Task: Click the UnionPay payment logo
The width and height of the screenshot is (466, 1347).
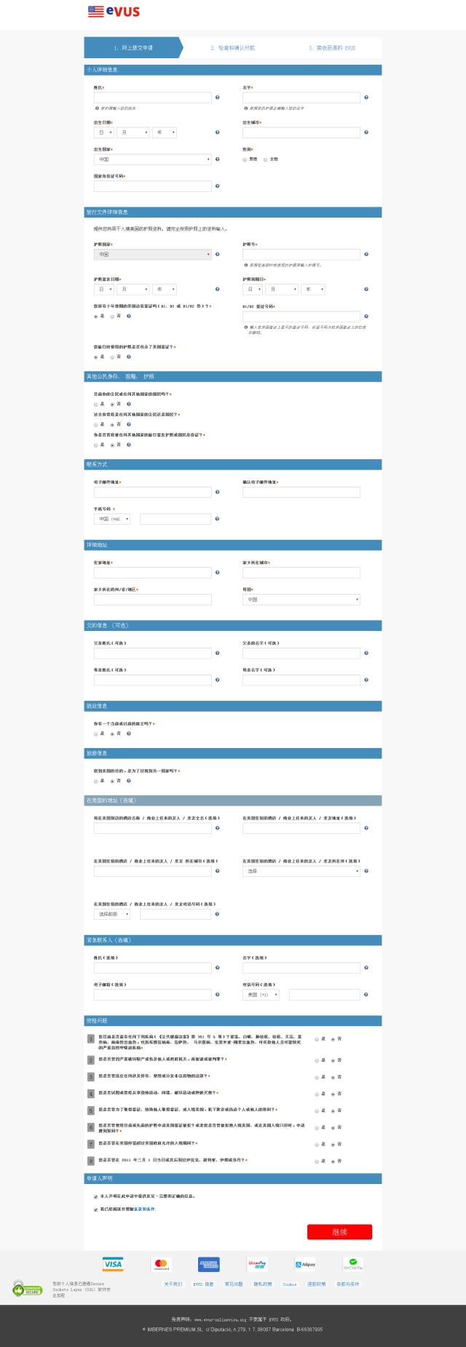Action: (257, 1264)
